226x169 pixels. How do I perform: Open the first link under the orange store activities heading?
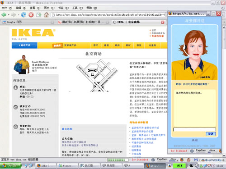point(145,128)
